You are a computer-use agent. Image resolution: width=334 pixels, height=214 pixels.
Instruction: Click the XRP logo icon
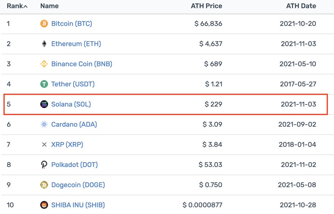(x=44, y=145)
